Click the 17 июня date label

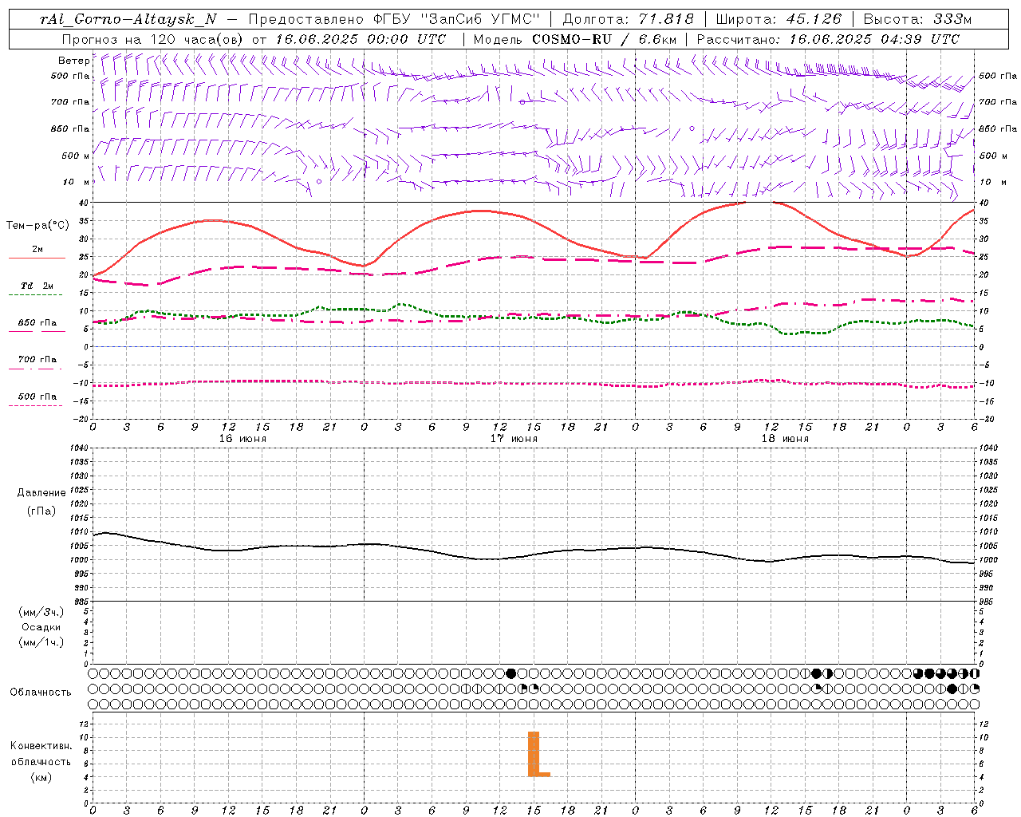514,439
